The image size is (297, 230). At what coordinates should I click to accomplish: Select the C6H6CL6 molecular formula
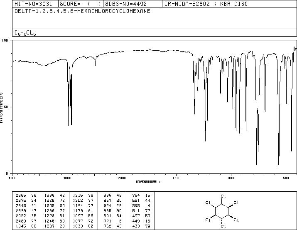[25, 33]
